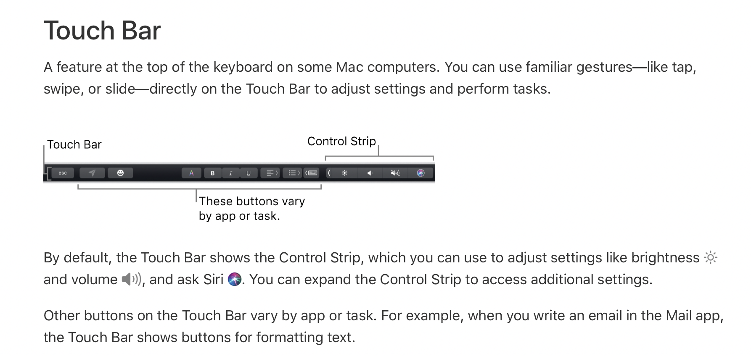The image size is (751, 356).
Task: Click the "Control Strip" callout label
Action: click(x=341, y=141)
